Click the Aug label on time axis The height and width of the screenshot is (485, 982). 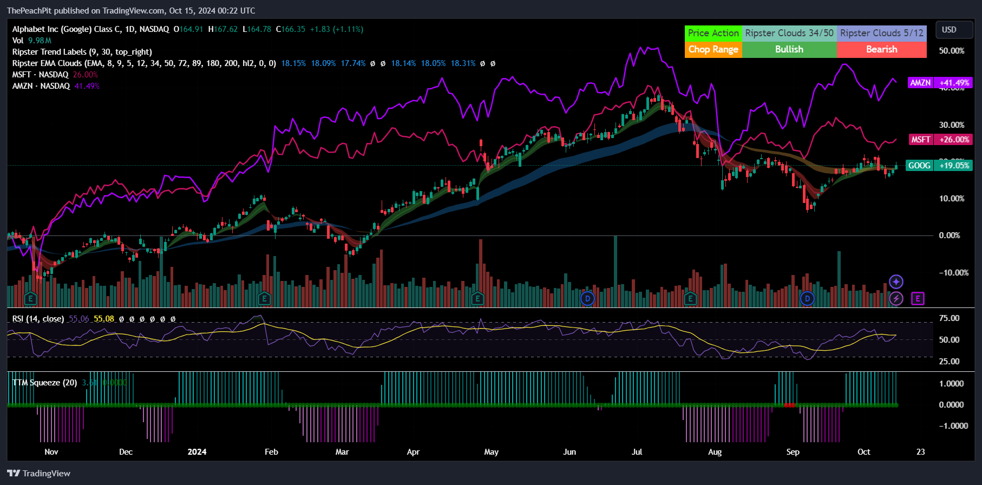[715, 452]
